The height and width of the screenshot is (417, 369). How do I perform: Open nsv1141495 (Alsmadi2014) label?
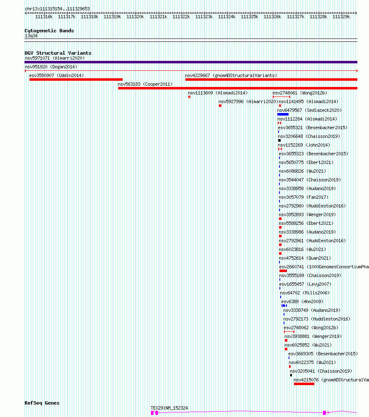308,101
